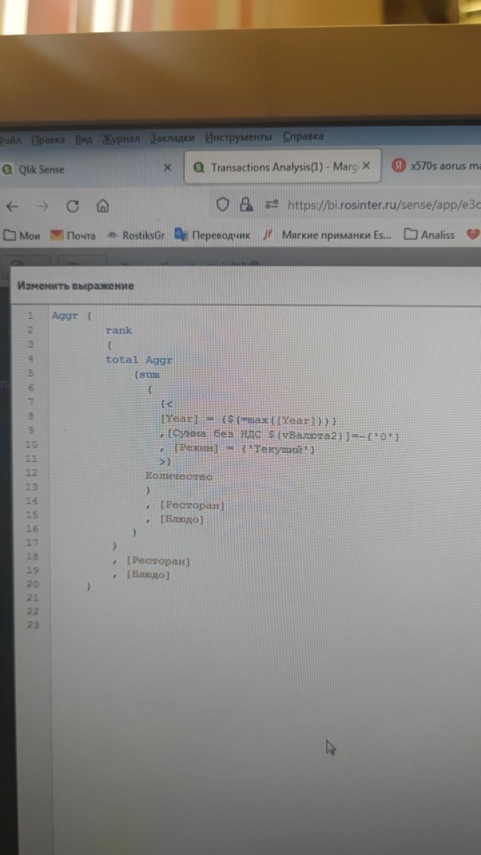Click the [Year] = {$(=max([Year]))} line
Image resolution: width=481 pixels, height=855 pixels.
(x=249, y=419)
